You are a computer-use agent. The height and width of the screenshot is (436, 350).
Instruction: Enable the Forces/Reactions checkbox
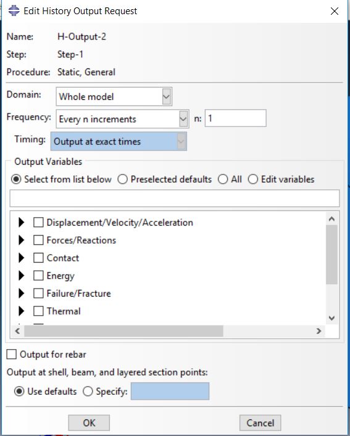(x=38, y=241)
